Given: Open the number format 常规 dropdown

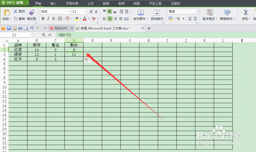Looking at the screenshot, I should point(196,12).
